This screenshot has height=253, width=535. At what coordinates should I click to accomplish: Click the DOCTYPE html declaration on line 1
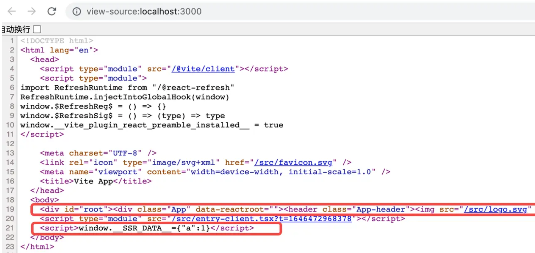pyautogui.click(x=57, y=41)
